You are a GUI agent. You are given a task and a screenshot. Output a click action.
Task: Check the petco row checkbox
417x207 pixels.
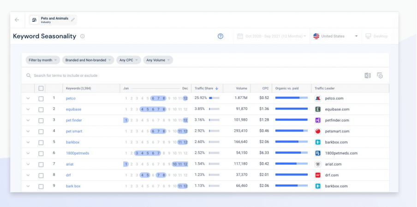(41, 98)
